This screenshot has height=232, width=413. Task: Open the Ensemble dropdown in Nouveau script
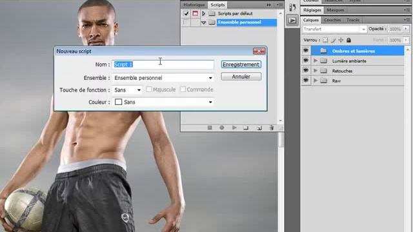[163, 78]
